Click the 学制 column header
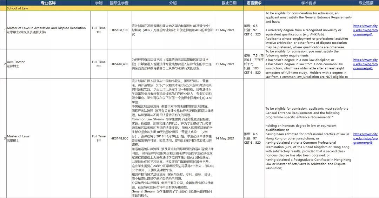The width and height of the screenshot is (379, 198). click(99, 3)
